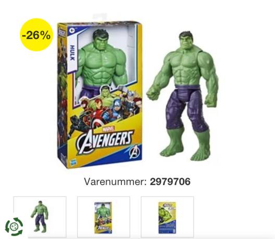
Task: Select product number 2979706
Action: pyautogui.click(x=170, y=181)
